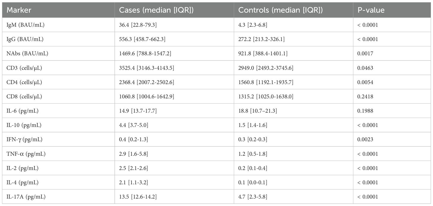Click the Cases (median [IQR]) column header
This screenshot has height=206, width=433.
pos(156,10)
